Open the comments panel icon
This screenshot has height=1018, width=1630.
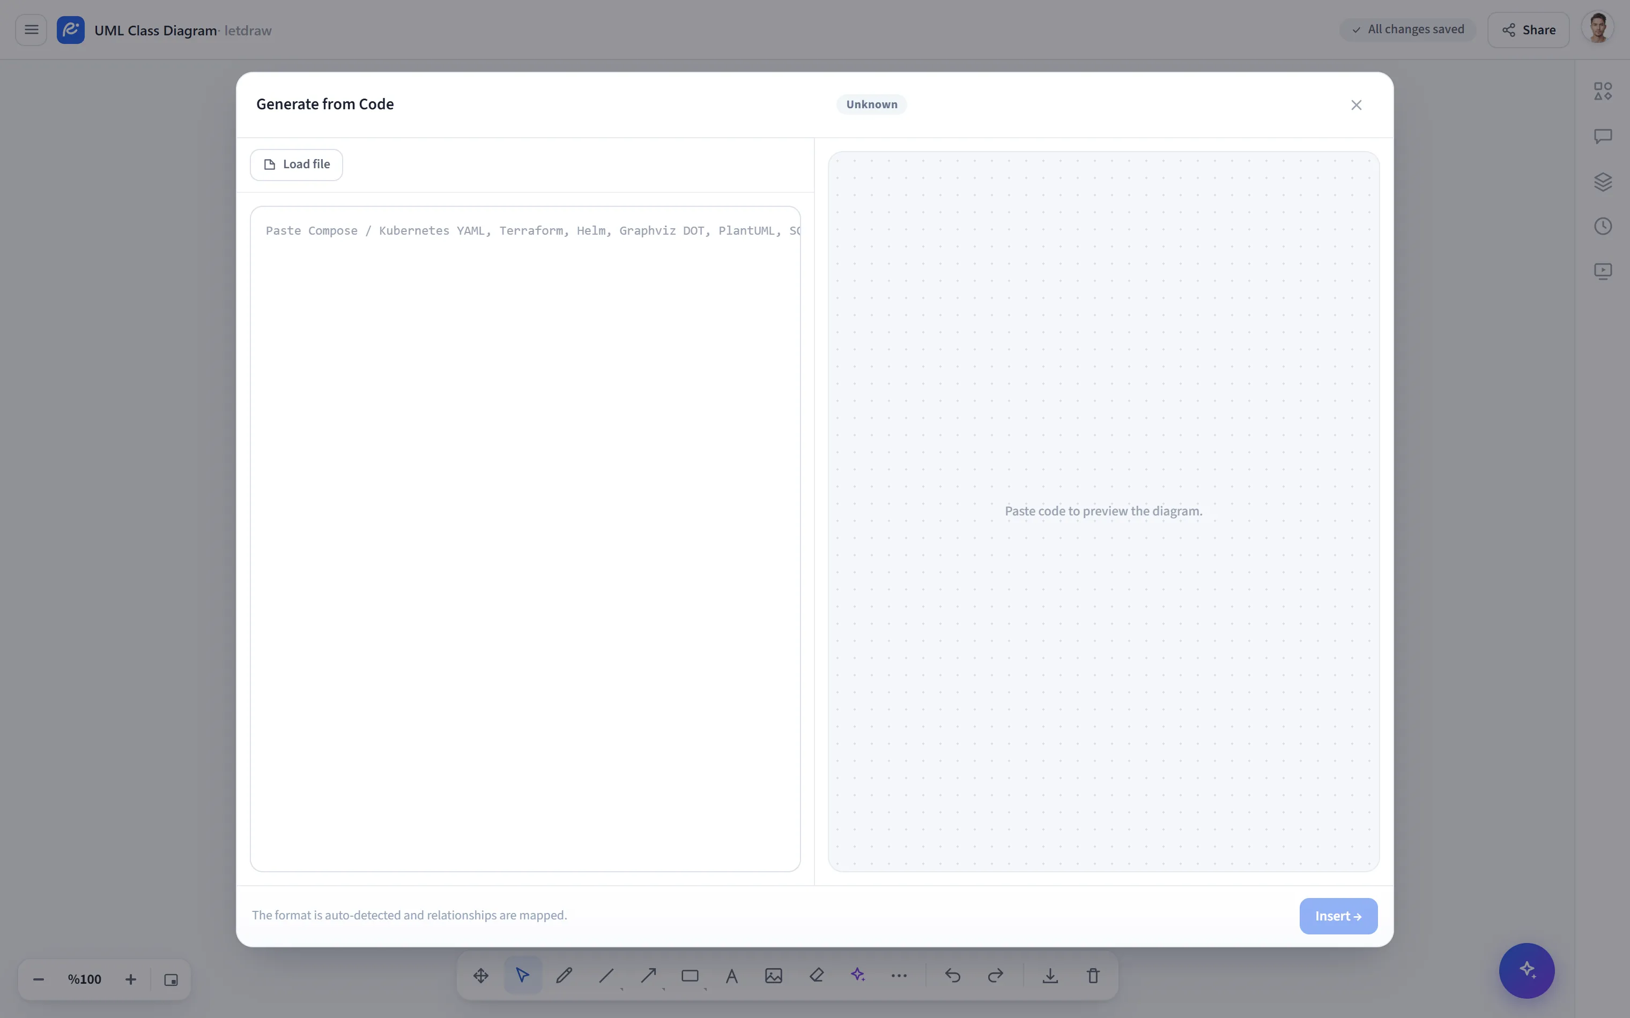point(1603,137)
